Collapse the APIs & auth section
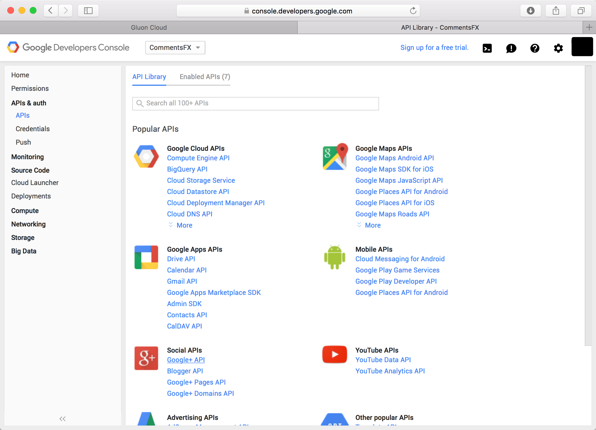The width and height of the screenshot is (596, 430). click(x=29, y=103)
